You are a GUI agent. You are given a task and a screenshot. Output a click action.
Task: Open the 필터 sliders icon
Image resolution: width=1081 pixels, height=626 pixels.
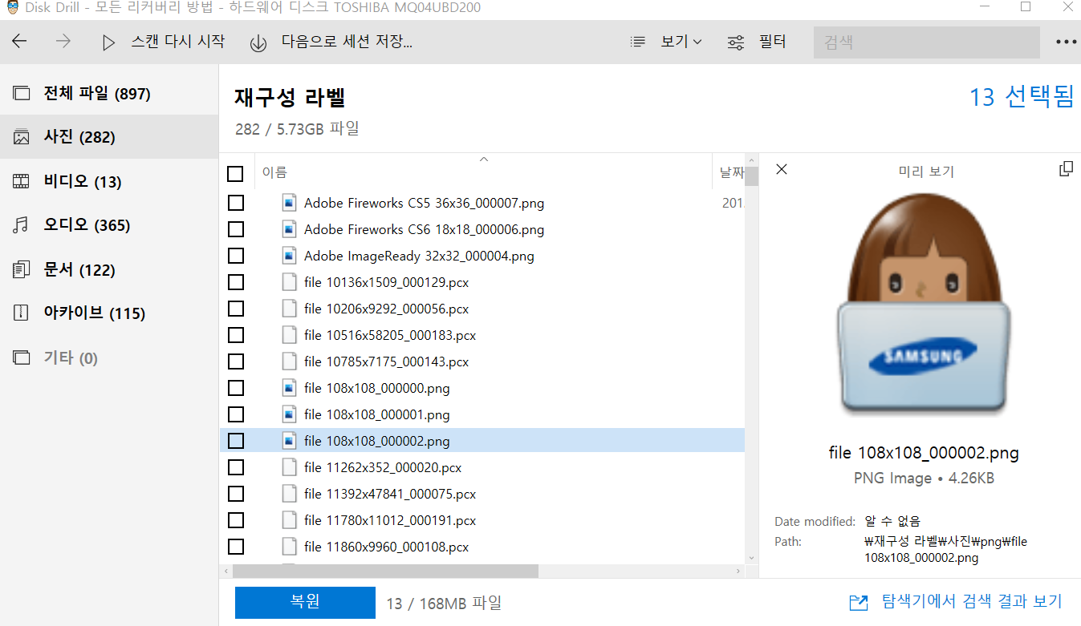pos(736,42)
